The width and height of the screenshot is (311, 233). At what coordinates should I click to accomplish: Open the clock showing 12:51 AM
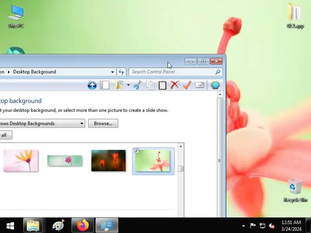pyautogui.click(x=291, y=226)
